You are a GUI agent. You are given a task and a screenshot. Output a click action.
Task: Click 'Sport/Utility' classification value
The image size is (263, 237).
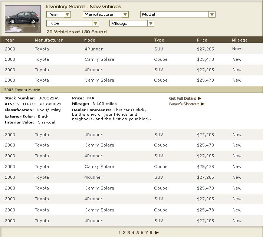(x=49, y=110)
